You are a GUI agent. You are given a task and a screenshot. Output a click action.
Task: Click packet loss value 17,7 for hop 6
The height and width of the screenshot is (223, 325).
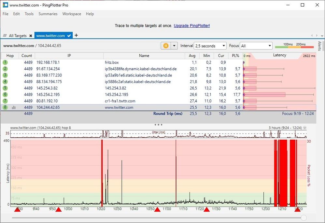point(237,94)
